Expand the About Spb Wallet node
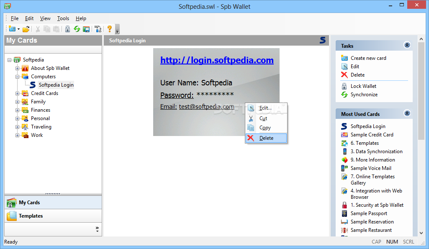The width and height of the screenshot is (429, 249). (17, 68)
